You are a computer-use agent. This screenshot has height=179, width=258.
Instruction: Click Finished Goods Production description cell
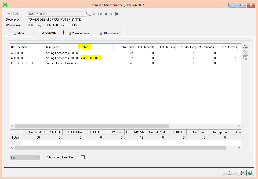click(62, 63)
